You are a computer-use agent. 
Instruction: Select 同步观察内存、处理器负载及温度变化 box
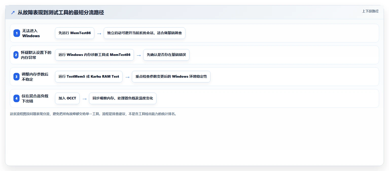click(x=123, y=98)
